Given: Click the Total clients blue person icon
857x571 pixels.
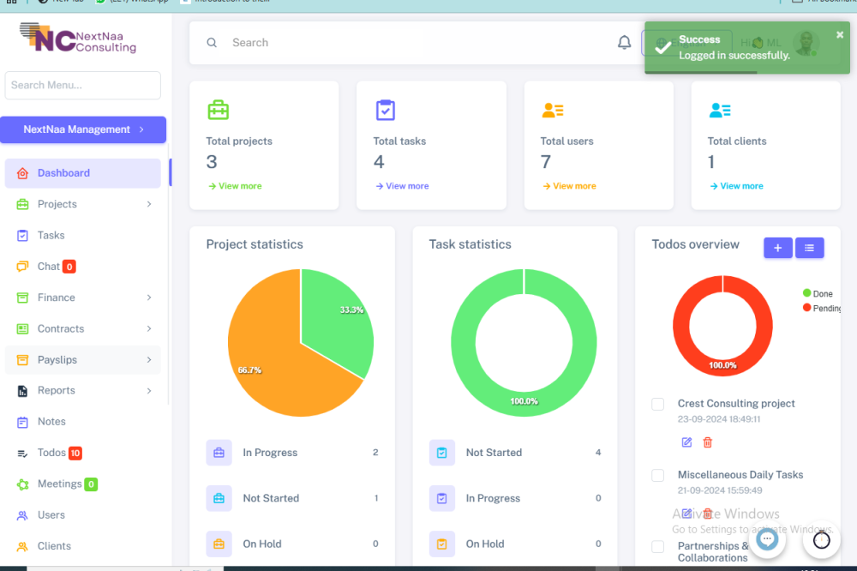Looking at the screenshot, I should [x=720, y=111].
